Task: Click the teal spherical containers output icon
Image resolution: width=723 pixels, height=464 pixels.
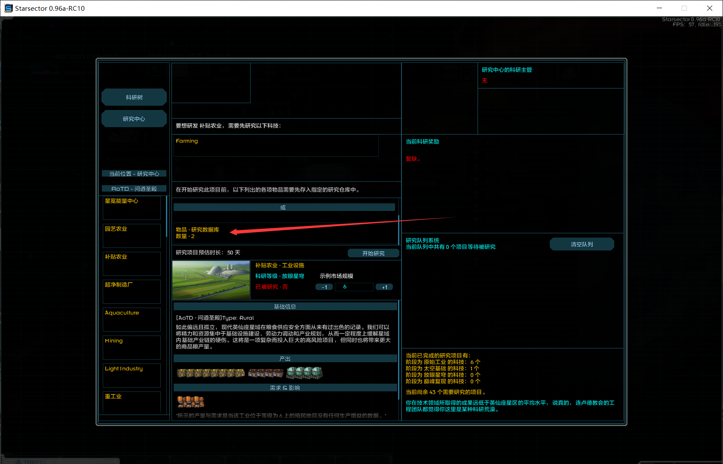Action: 304,372
